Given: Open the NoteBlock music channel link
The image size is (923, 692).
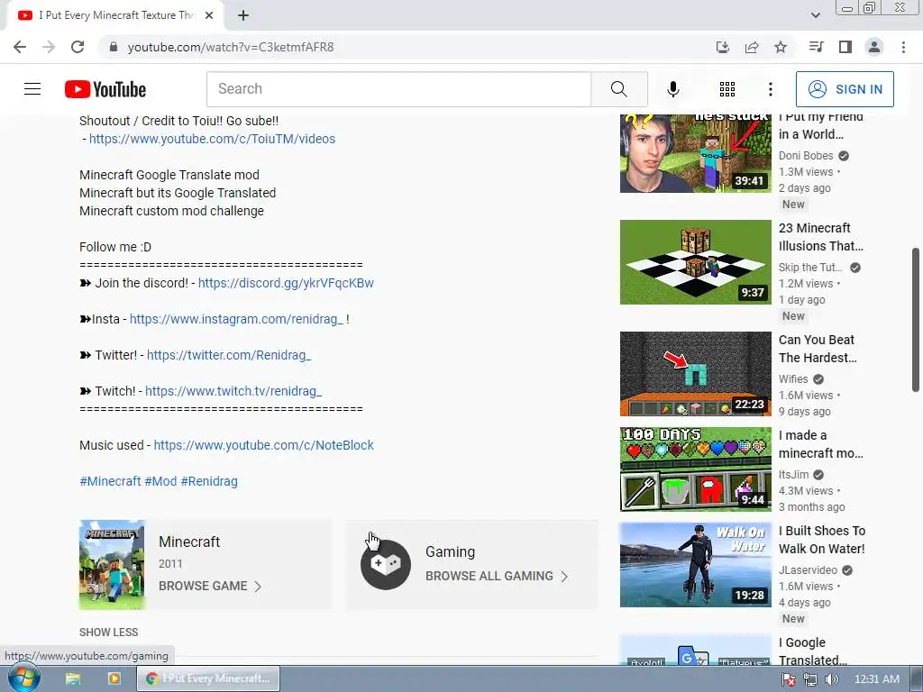Looking at the screenshot, I should pos(264,445).
